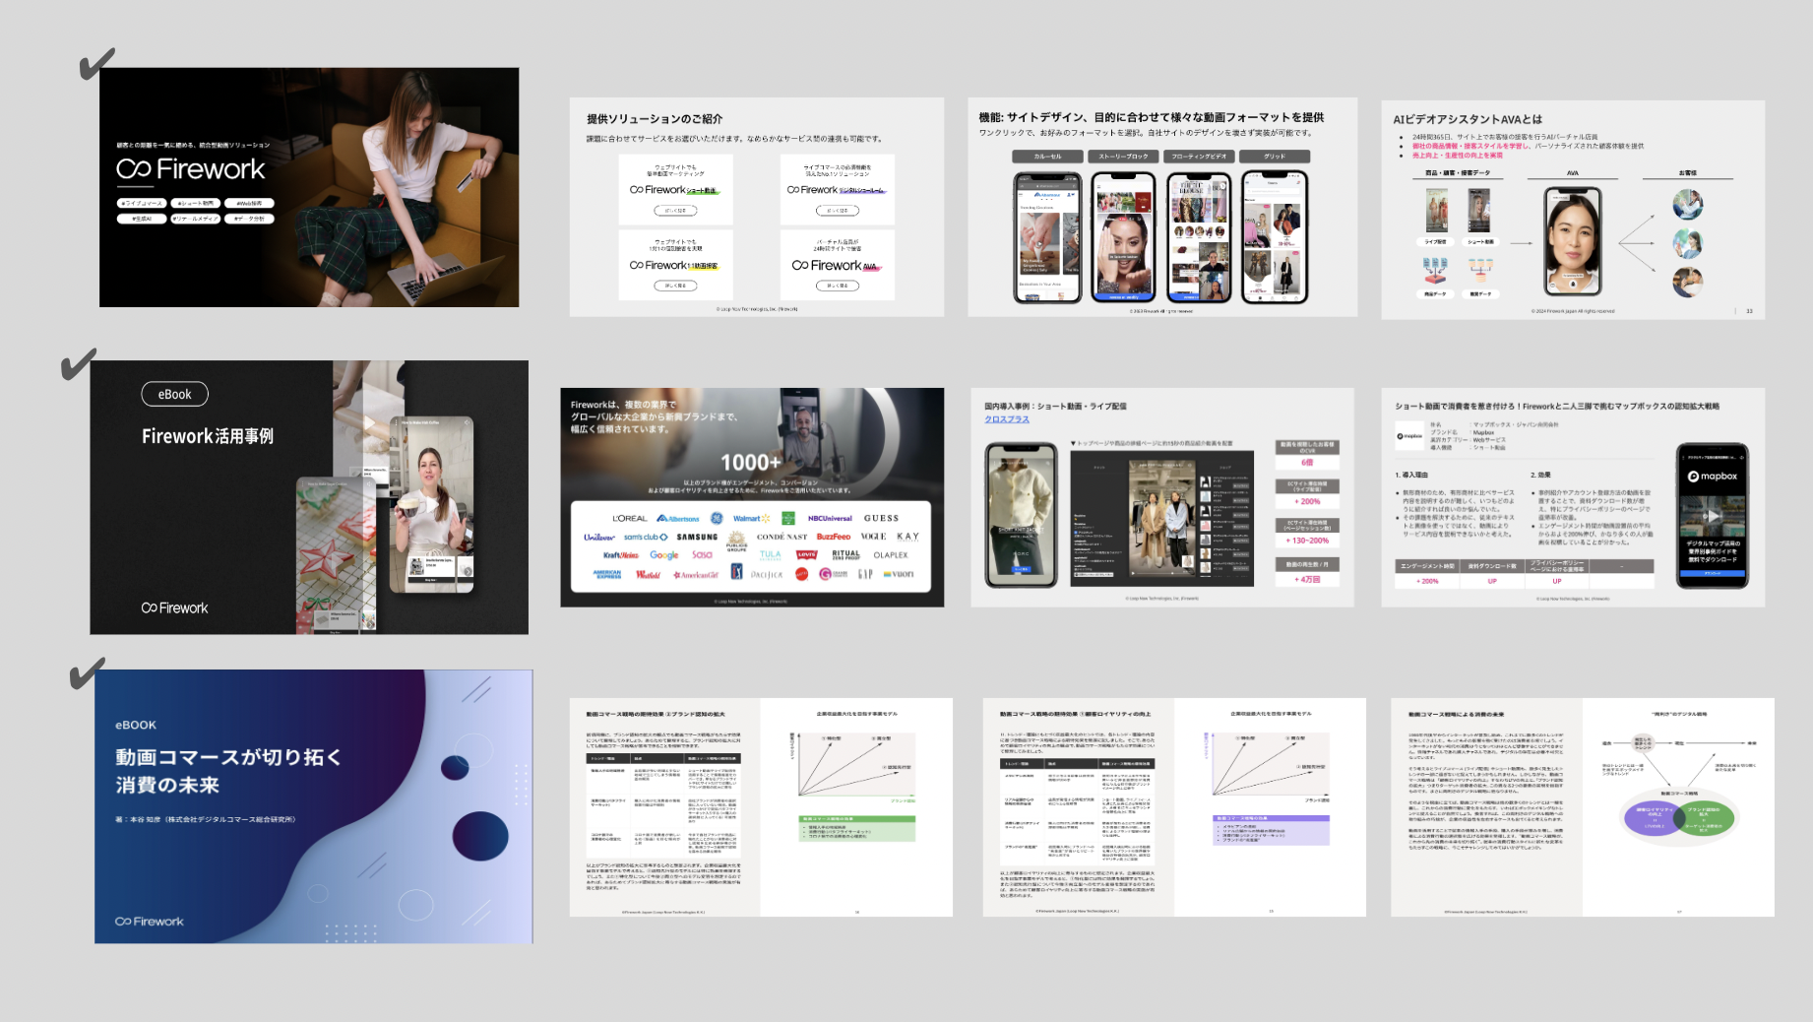The height and width of the screenshot is (1022, 1813).
Task: Open the クロスプラス hyperlink
Action: pos(1007,419)
